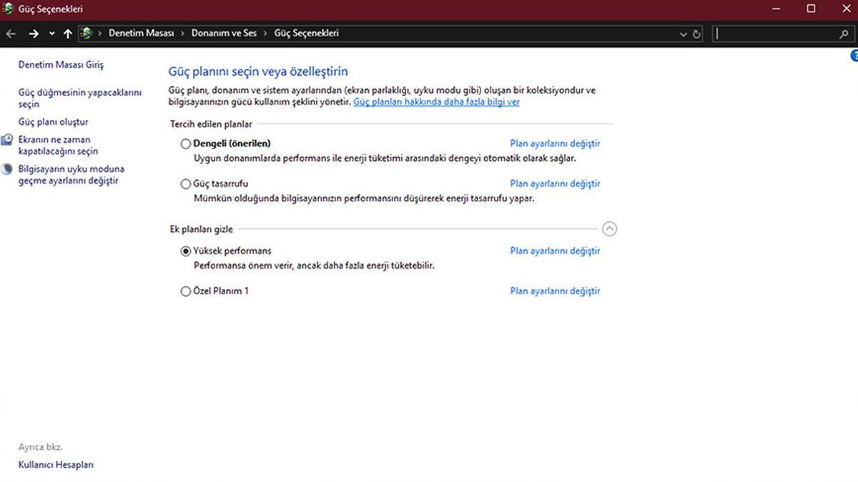Click the Forward navigation arrow
Viewport: 858px width, 482px height.
coord(33,34)
